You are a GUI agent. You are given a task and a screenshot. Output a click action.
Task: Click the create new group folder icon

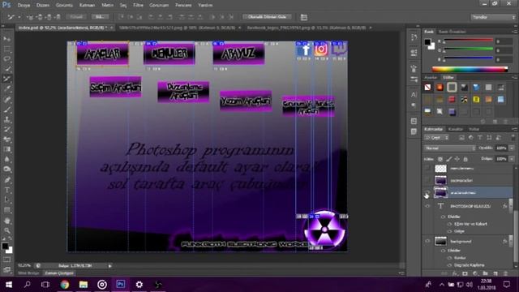click(x=485, y=273)
